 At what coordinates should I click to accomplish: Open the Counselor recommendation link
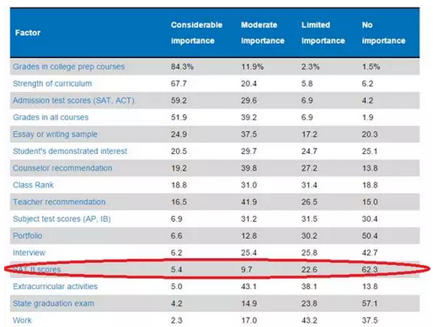point(62,168)
